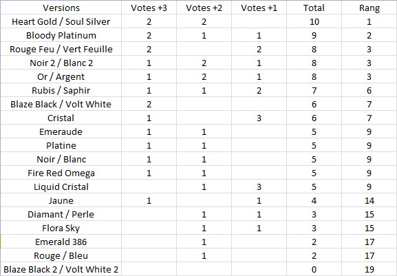
Task: Select the Heart Gold / Soul Silver cell
Action: click(x=61, y=21)
